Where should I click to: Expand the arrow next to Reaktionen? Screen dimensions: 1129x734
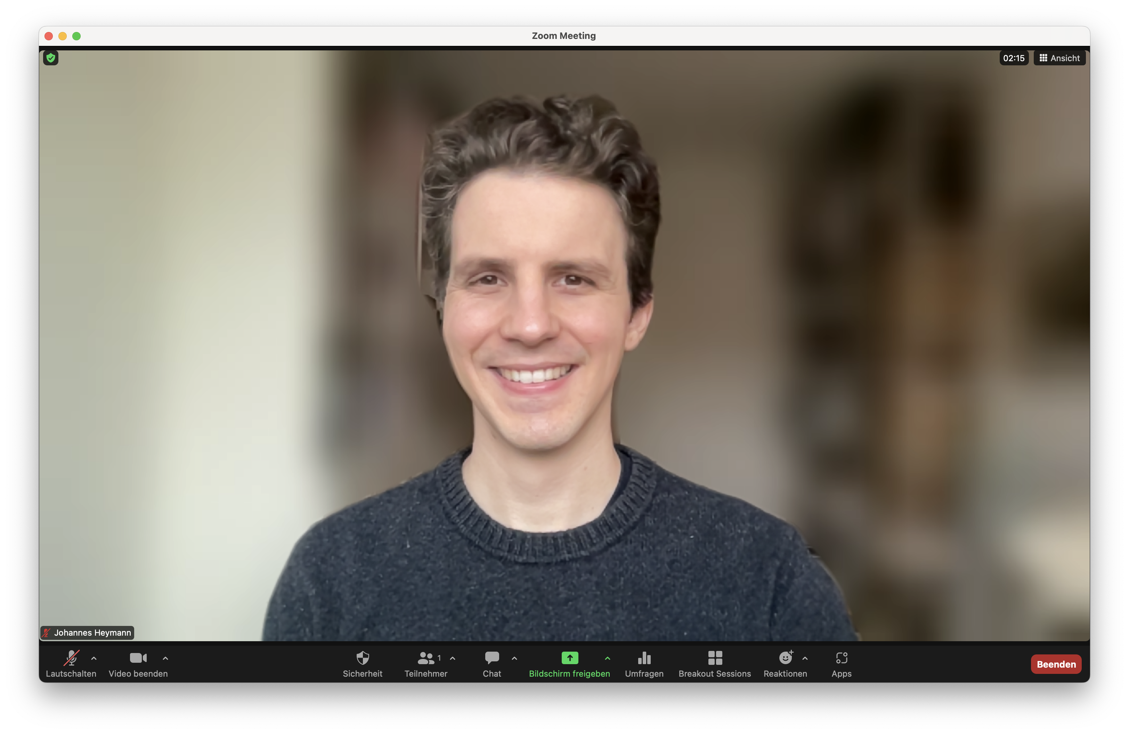point(805,658)
